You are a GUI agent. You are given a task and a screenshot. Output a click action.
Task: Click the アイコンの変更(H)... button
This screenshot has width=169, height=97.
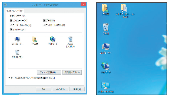pyautogui.click(x=49, y=72)
